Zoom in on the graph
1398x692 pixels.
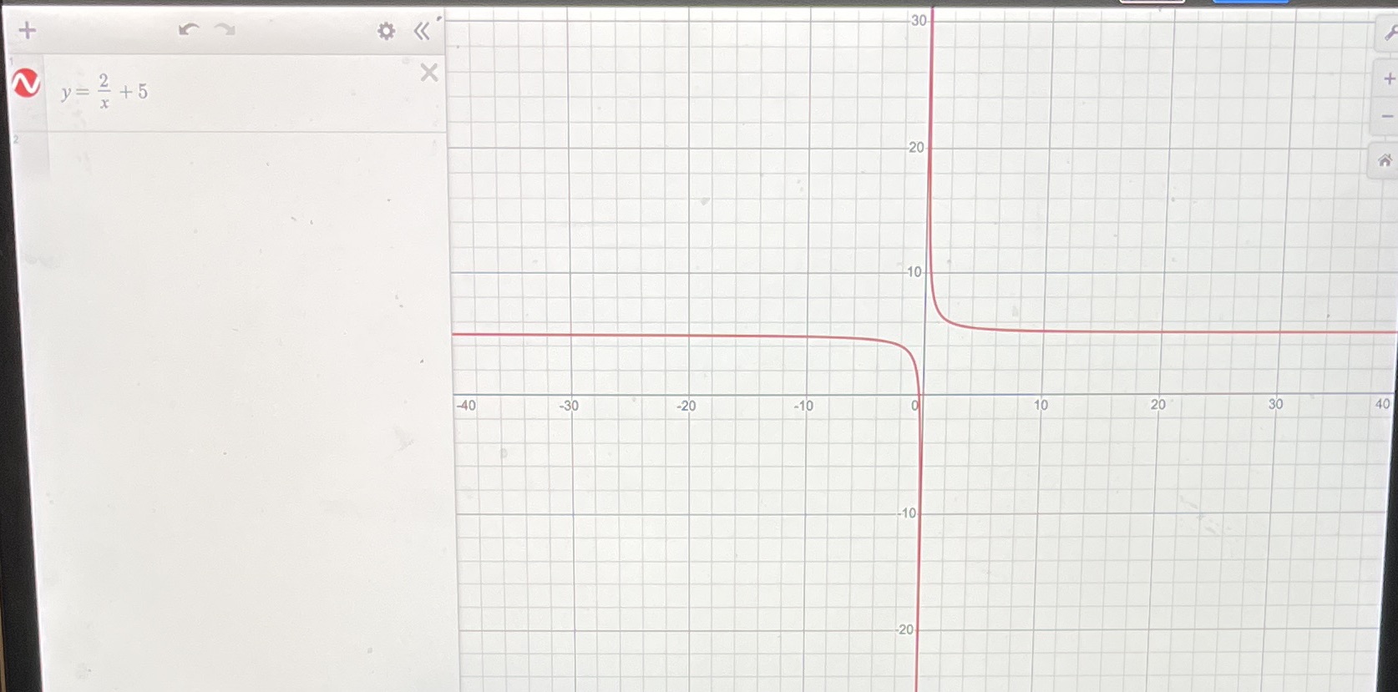pyautogui.click(x=1388, y=78)
